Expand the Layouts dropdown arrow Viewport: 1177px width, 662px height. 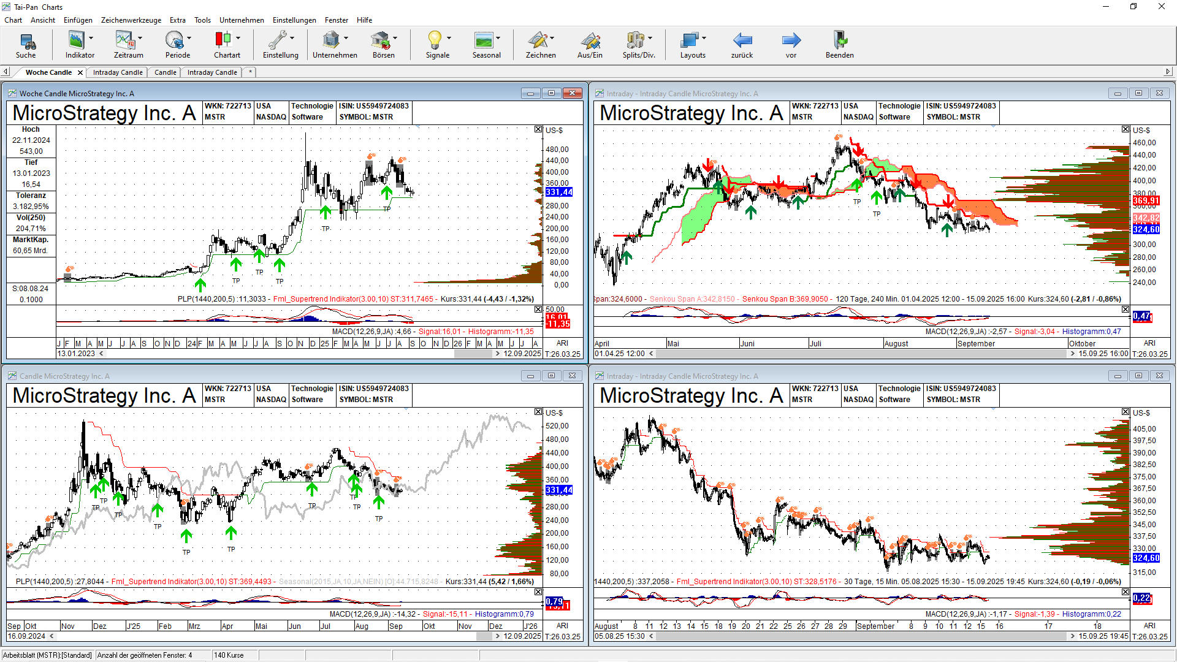click(x=704, y=38)
